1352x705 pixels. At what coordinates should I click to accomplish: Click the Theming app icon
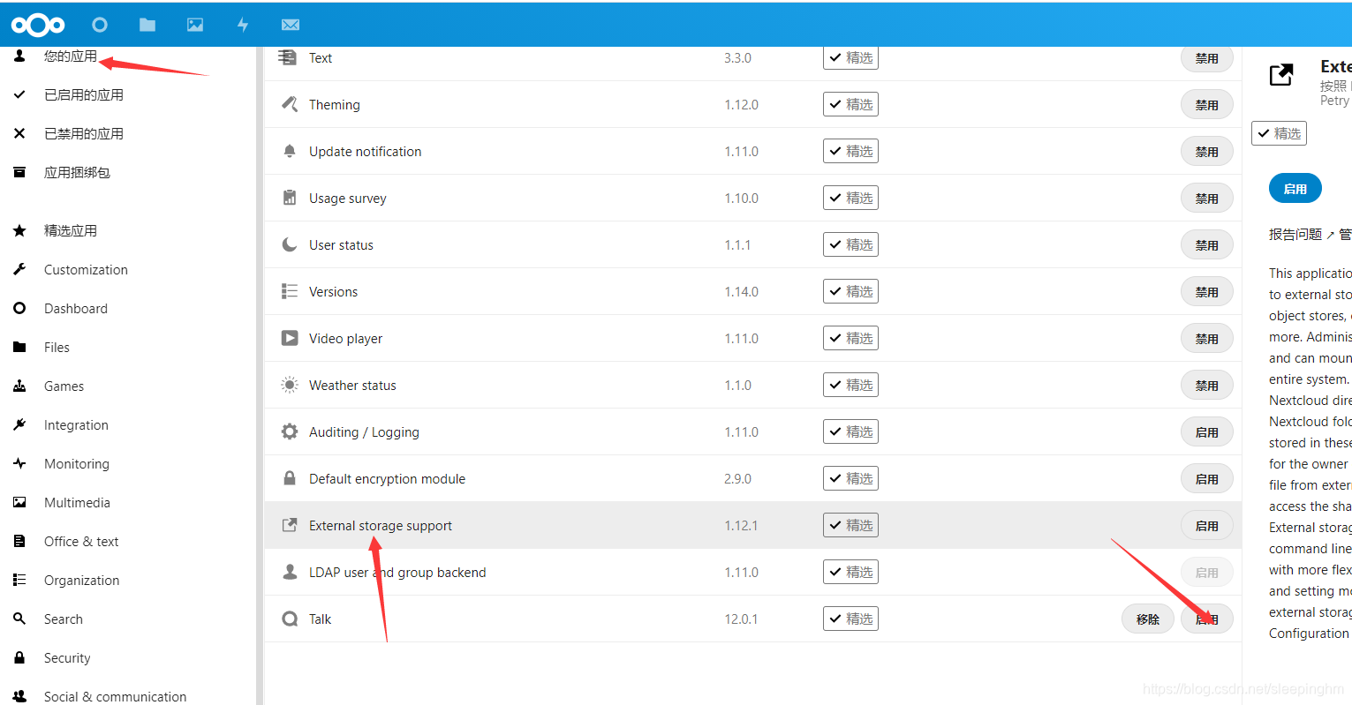[290, 104]
